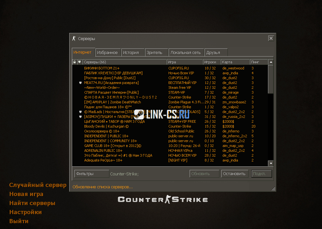Viewport: 322px width, 229px height.
Task: Click the resize grip of the Серверы window
Action: click(273, 189)
